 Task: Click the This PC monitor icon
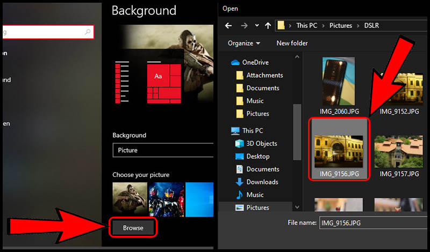coord(235,131)
